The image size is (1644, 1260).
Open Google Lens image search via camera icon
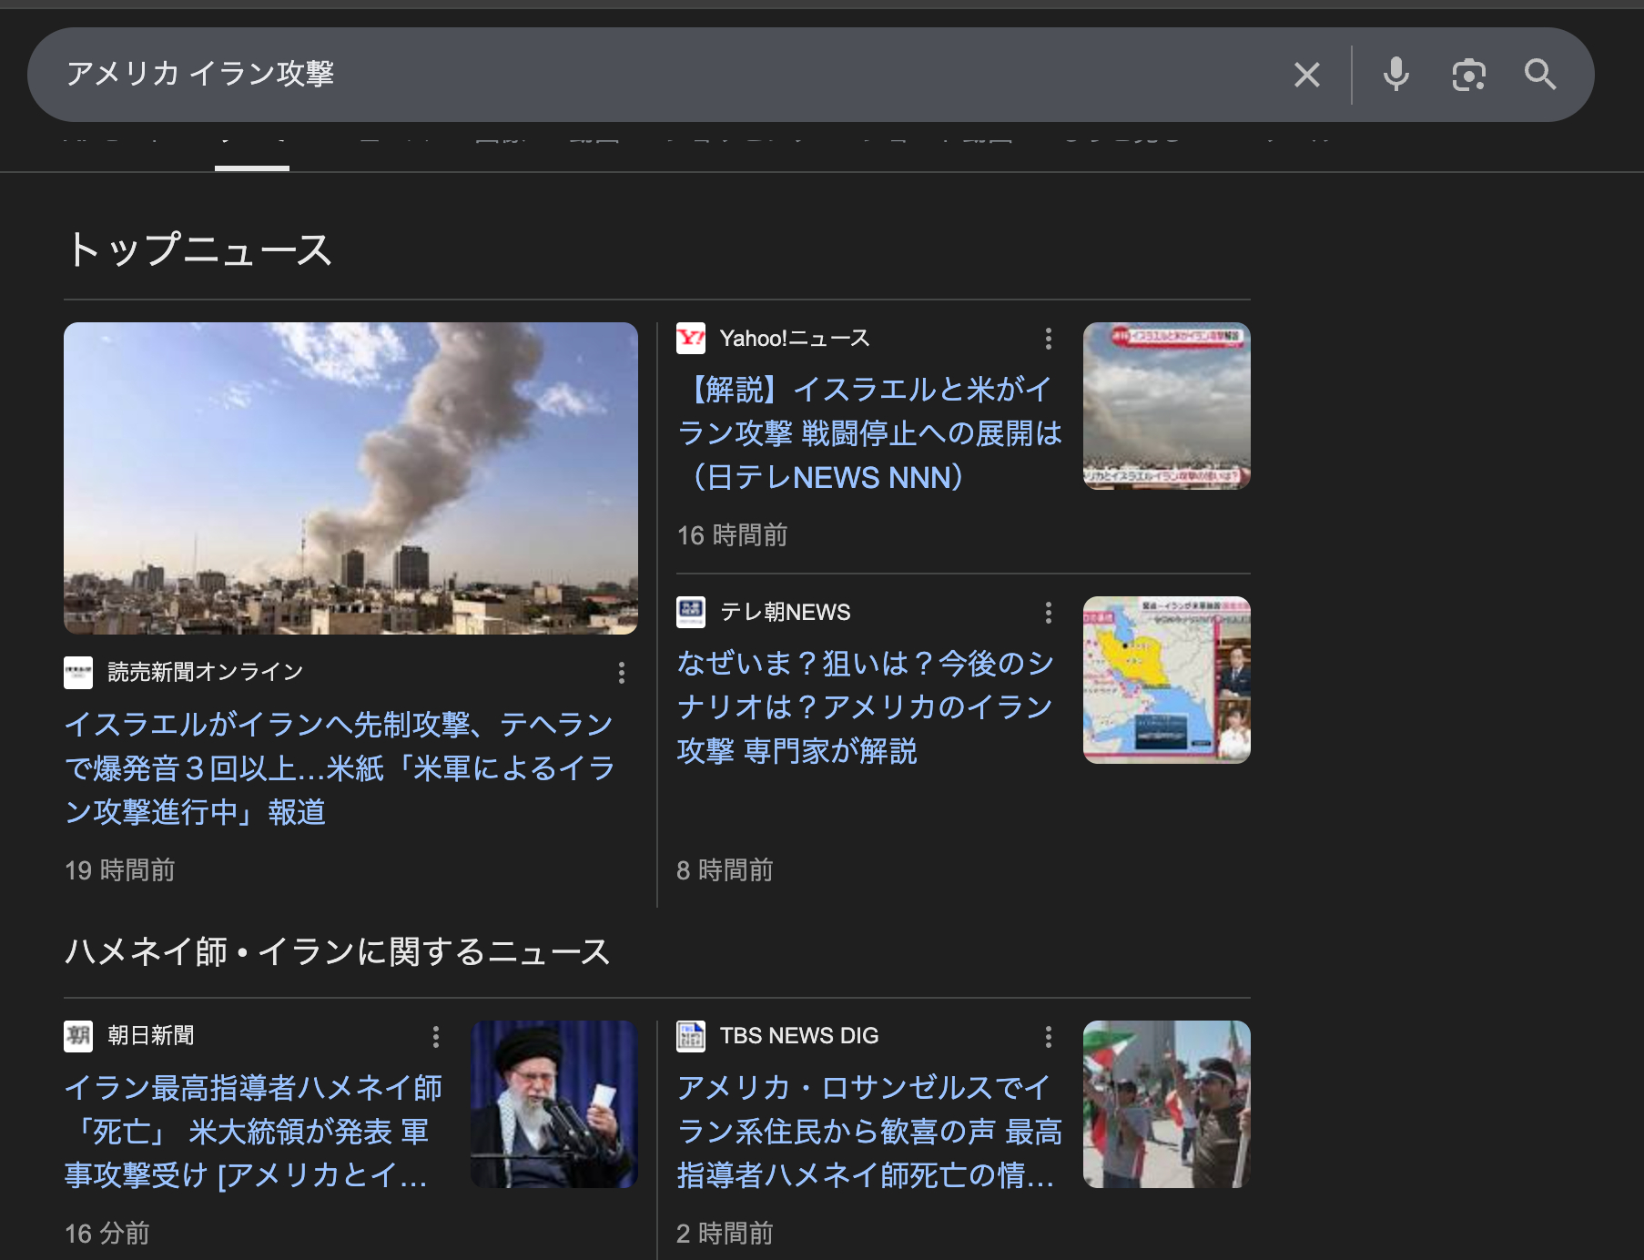1468,75
